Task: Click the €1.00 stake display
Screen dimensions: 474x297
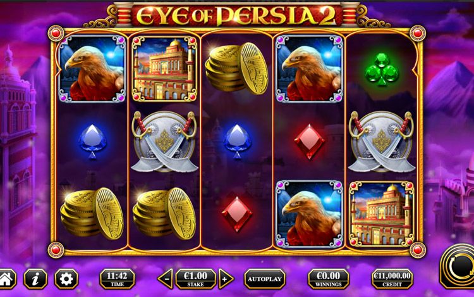Action: click(x=195, y=279)
